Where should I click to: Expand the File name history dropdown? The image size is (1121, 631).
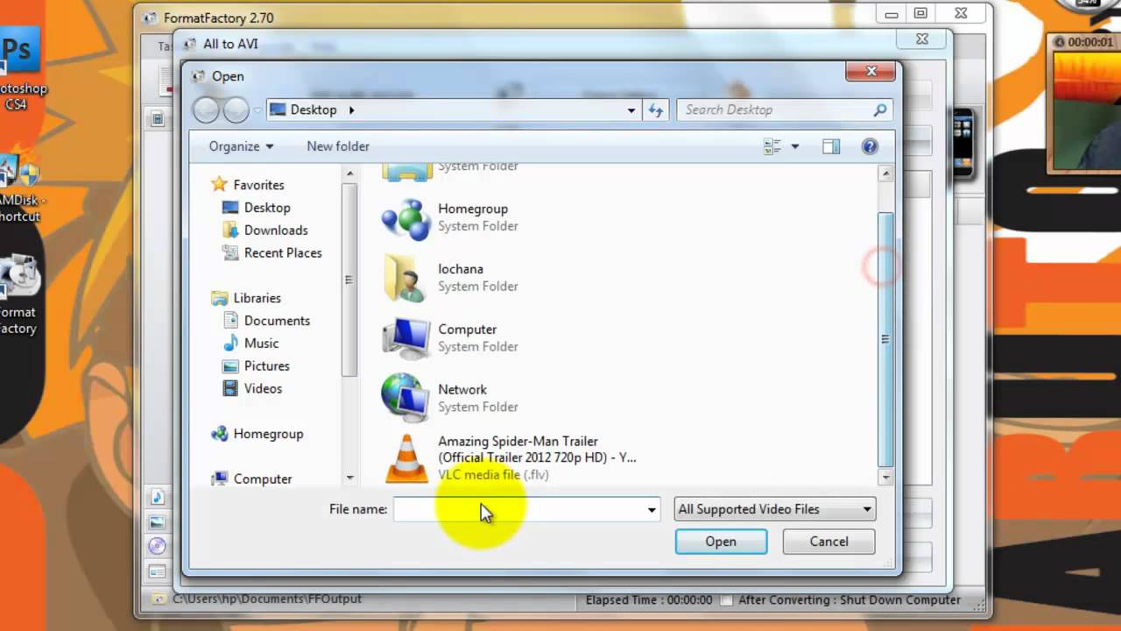click(x=652, y=509)
